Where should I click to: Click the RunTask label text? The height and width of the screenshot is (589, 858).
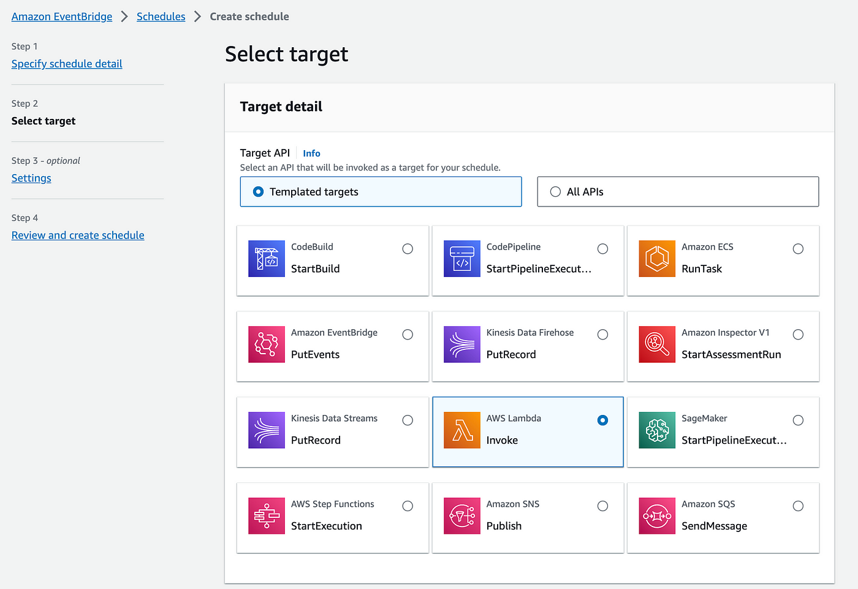click(x=702, y=268)
